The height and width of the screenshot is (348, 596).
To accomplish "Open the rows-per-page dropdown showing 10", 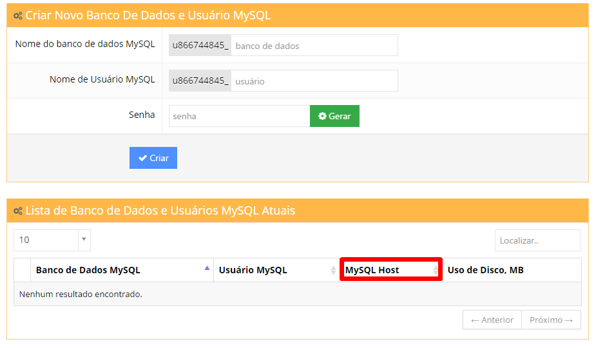I will coord(52,240).
